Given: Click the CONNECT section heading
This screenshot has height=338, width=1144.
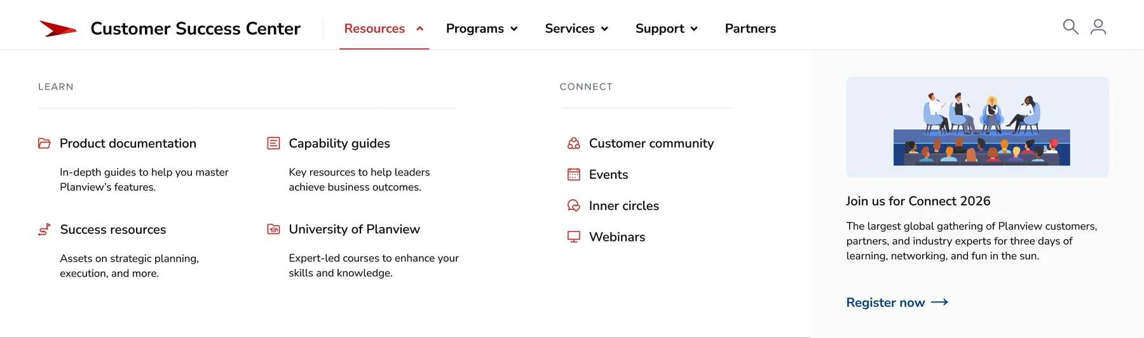Looking at the screenshot, I should (586, 87).
